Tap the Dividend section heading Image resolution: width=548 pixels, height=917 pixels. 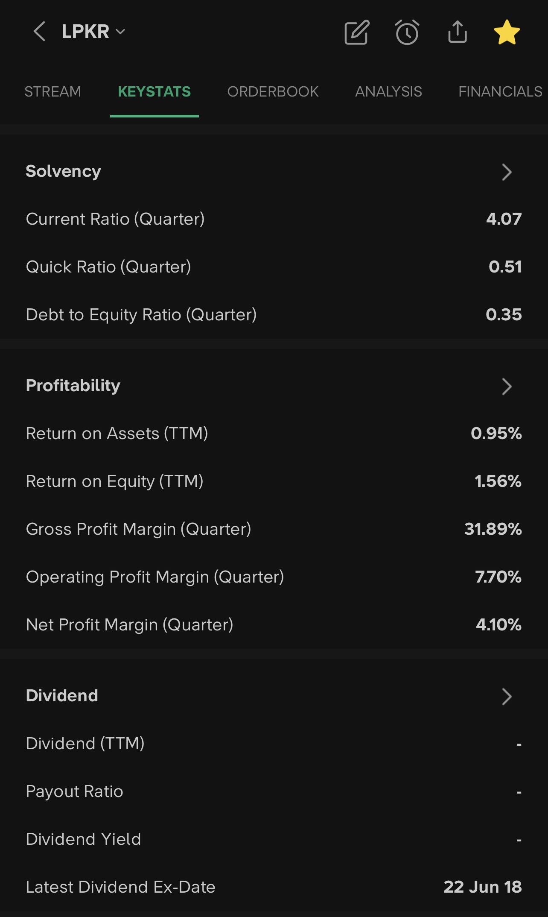pos(62,696)
